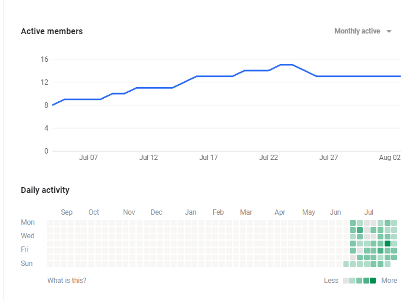Click the Active members heading
417x300 pixels.
tap(52, 31)
